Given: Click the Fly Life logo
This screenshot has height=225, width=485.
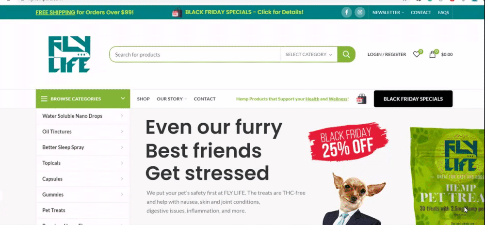Looking at the screenshot, I should coord(69,54).
